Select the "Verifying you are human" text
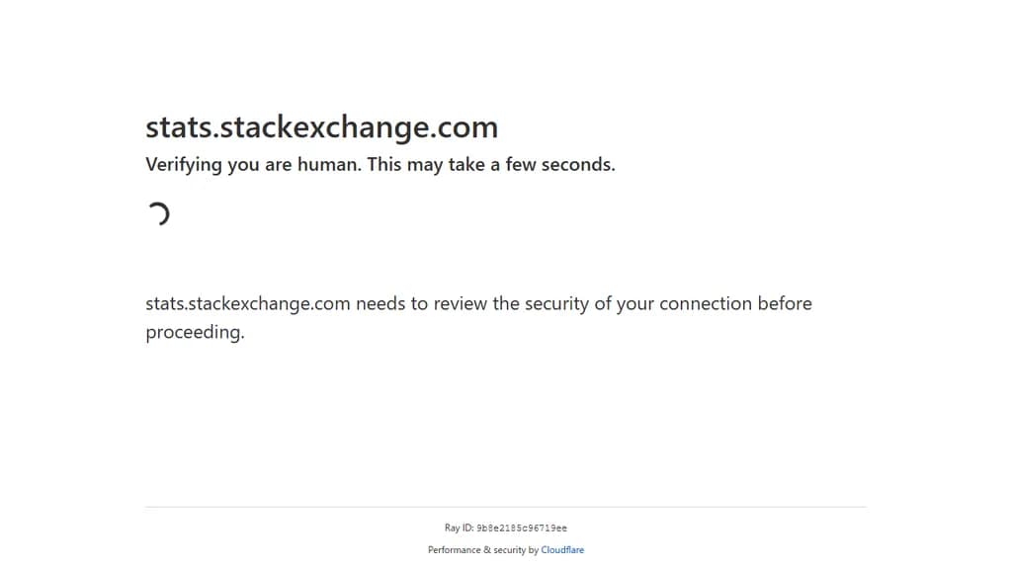Image resolution: width=1012 pixels, height=569 pixels. point(253,165)
